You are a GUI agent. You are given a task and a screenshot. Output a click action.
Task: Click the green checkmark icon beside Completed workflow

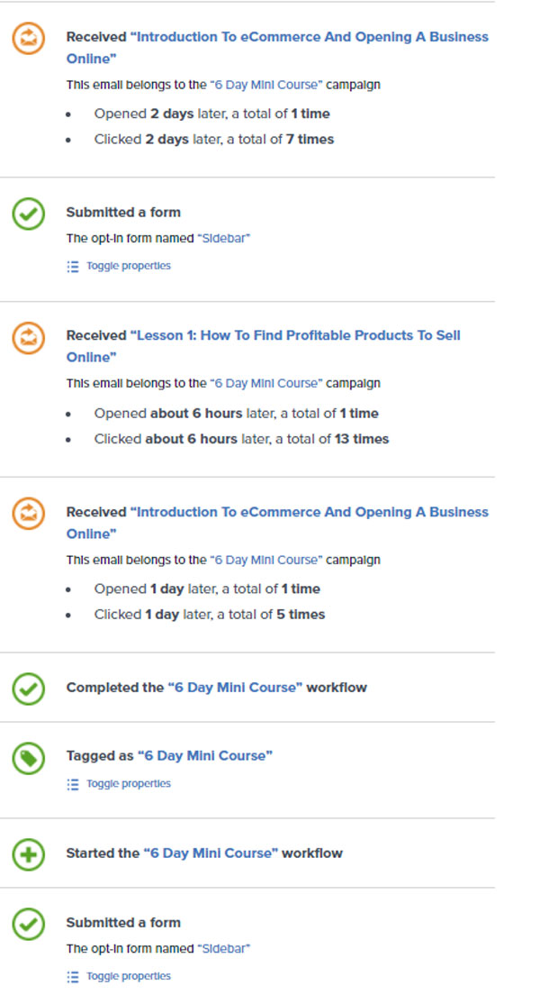28,689
